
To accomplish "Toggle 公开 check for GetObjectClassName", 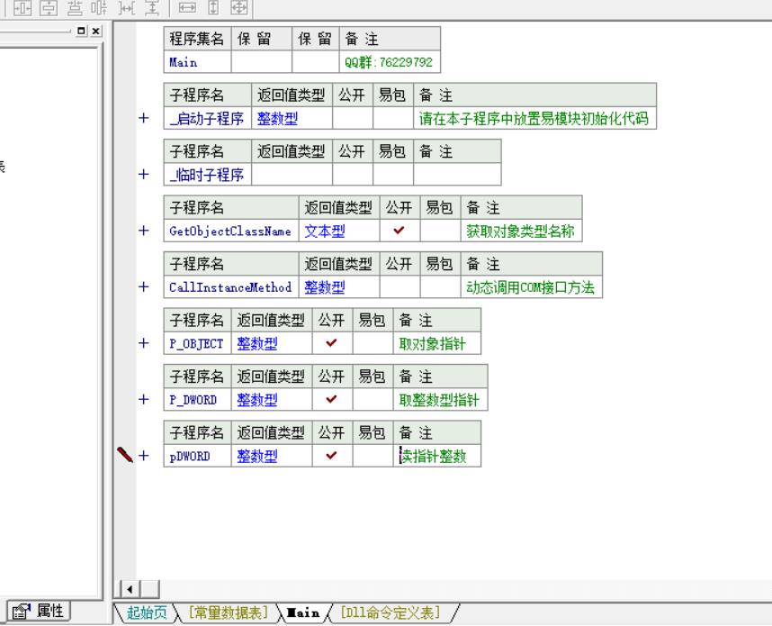I will 399,231.
